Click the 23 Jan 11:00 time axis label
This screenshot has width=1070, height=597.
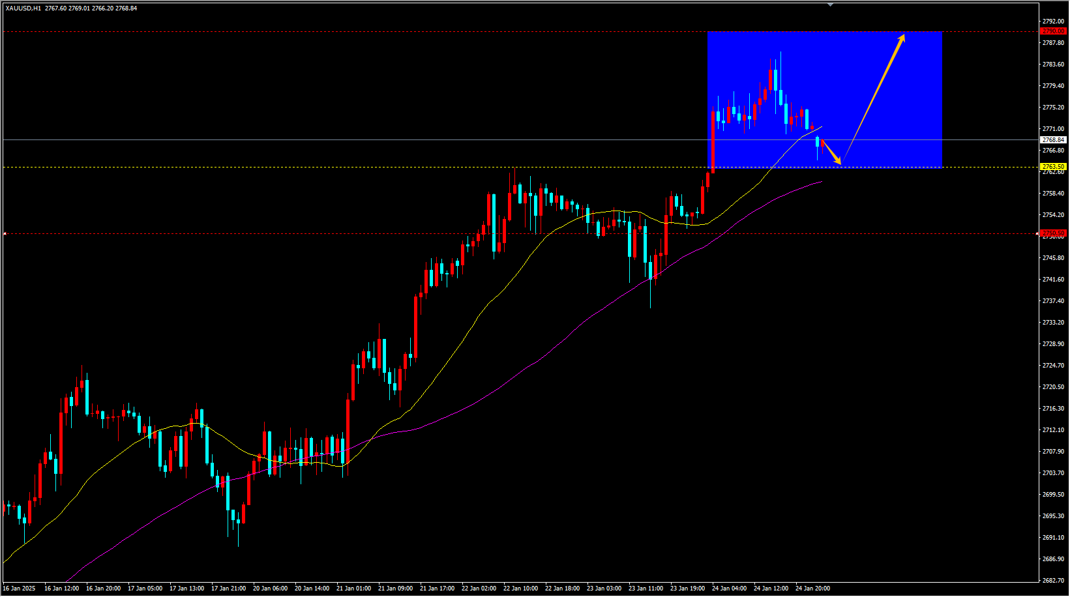click(646, 589)
